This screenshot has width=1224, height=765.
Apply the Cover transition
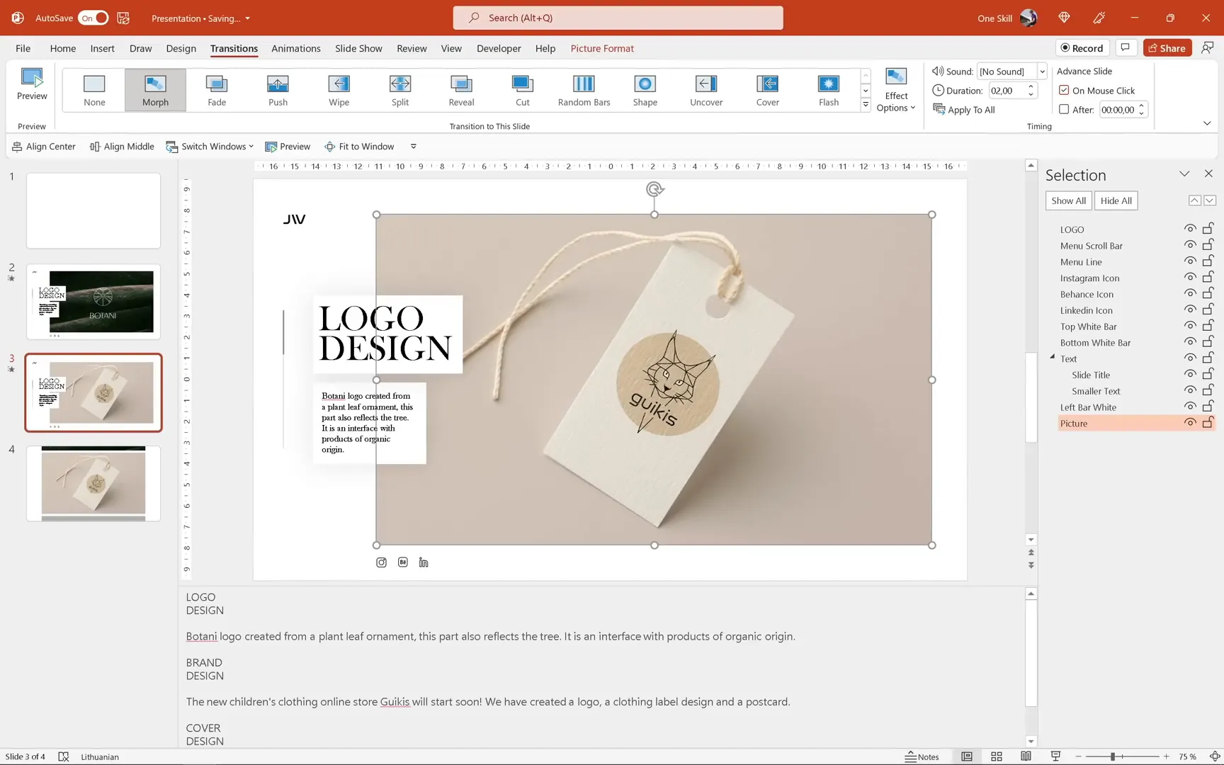tap(767, 90)
